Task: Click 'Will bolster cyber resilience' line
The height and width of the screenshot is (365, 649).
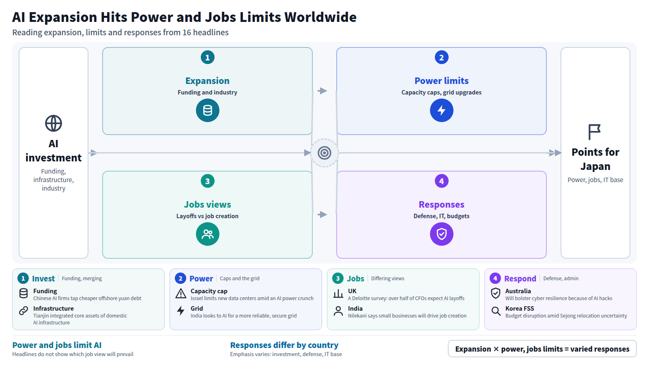Action: point(559,298)
